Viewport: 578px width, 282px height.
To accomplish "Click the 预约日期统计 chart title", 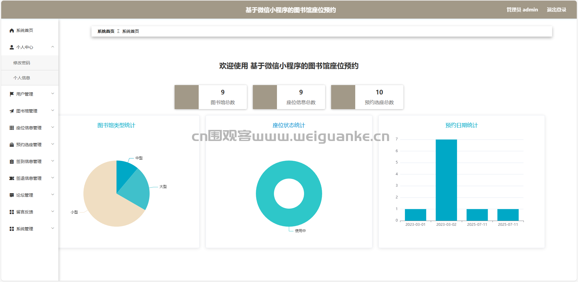I will pyautogui.click(x=462, y=125).
